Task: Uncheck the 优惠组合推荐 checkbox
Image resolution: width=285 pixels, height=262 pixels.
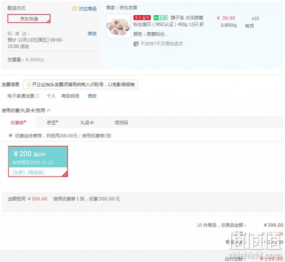Action: 11,135
